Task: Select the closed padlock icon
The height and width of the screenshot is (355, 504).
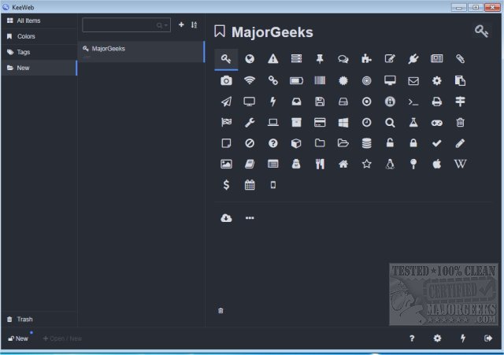Action: 413,143
